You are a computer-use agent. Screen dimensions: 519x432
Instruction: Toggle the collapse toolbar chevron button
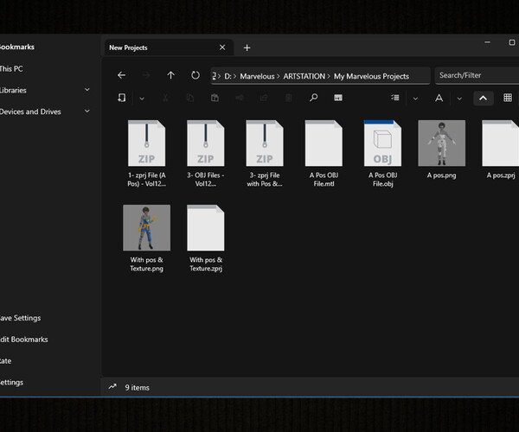click(x=483, y=98)
